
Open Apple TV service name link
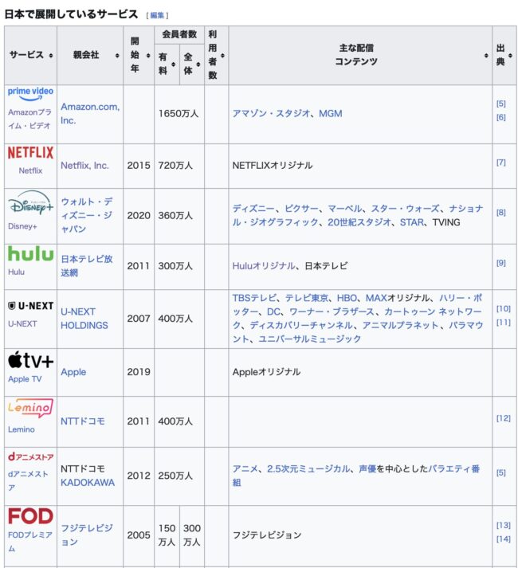[25, 379]
